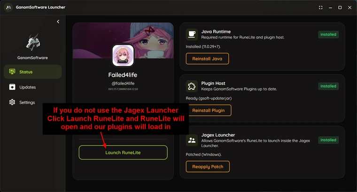Open the Status page
The image size is (357, 192).
tap(33, 72)
